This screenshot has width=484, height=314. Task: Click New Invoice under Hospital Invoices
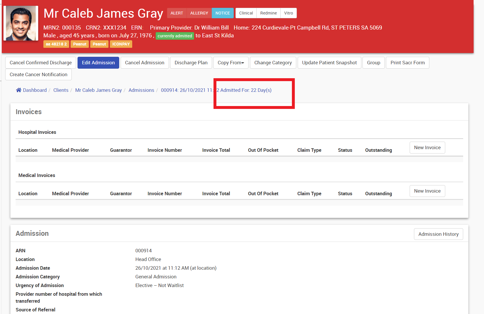(x=427, y=147)
